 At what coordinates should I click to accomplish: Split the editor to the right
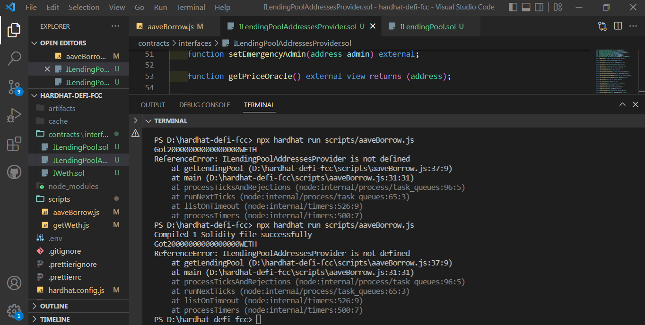click(618, 26)
